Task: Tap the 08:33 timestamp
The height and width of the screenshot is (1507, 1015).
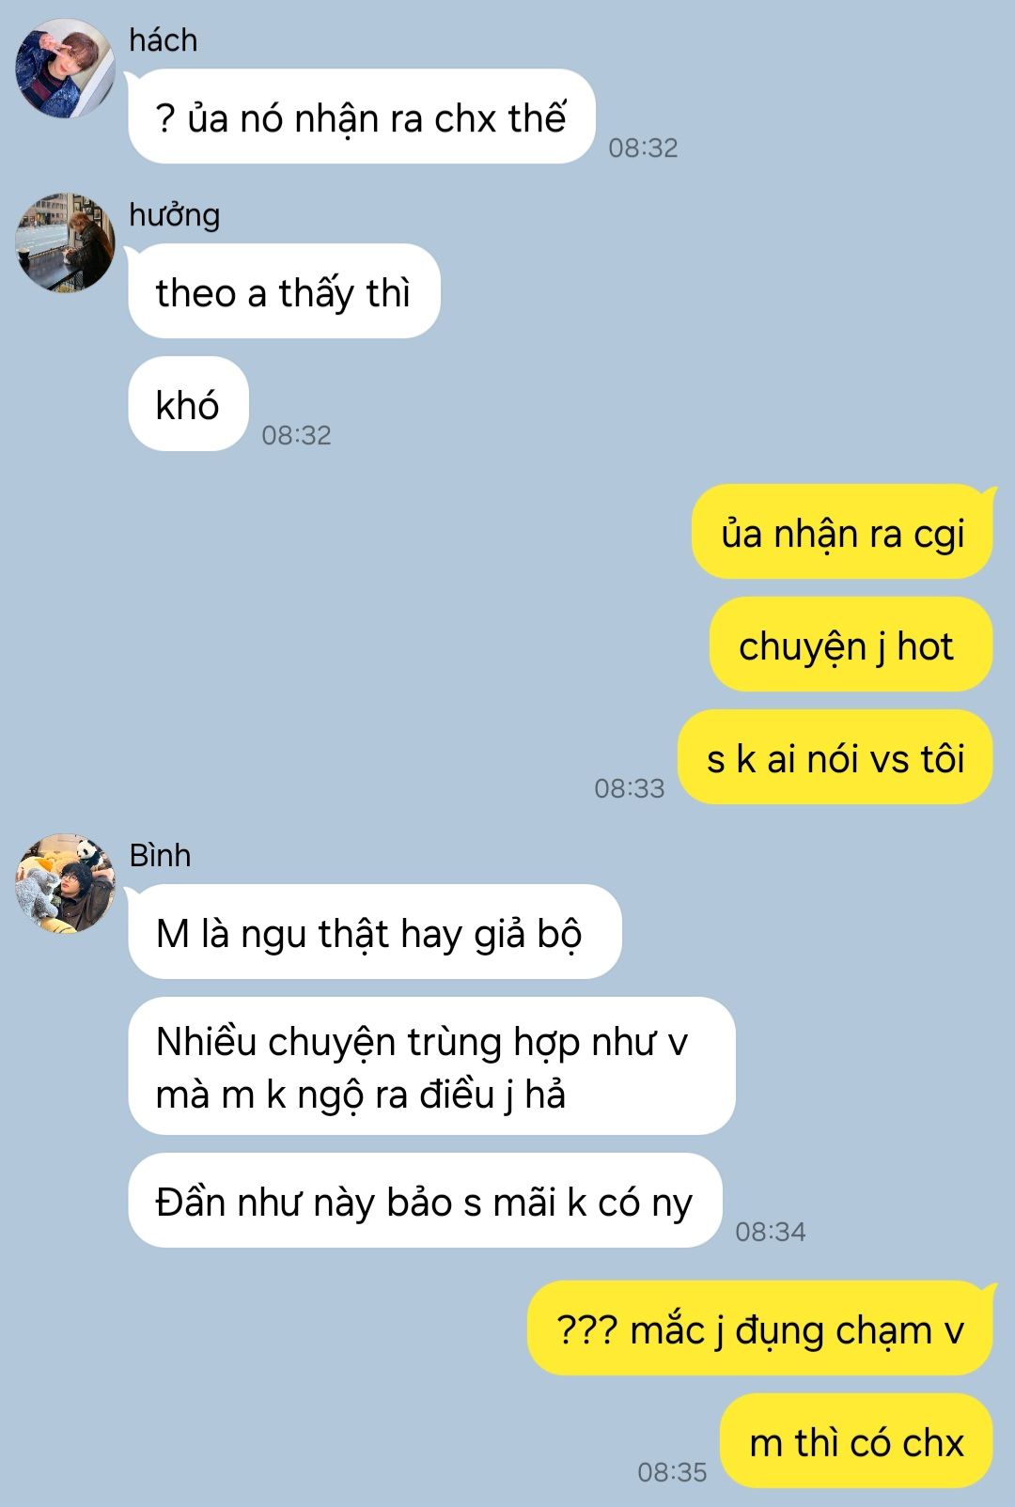Action: click(630, 788)
